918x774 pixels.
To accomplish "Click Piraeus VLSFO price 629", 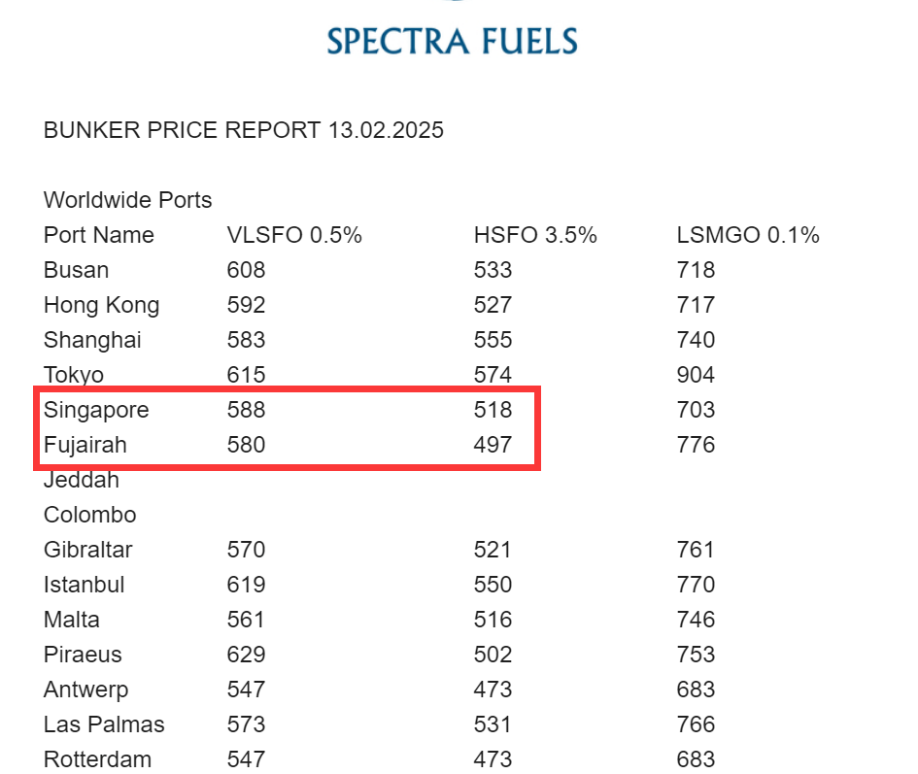I will click(247, 655).
